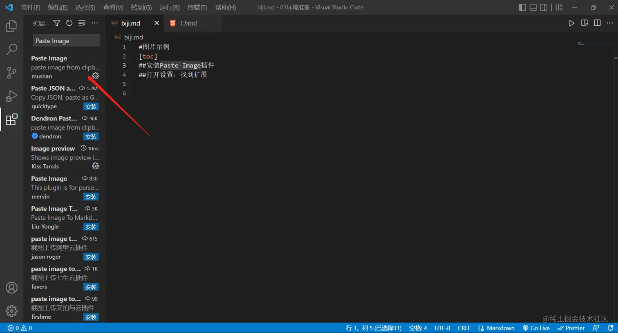Open the Accounts menu icon

pos(11,288)
